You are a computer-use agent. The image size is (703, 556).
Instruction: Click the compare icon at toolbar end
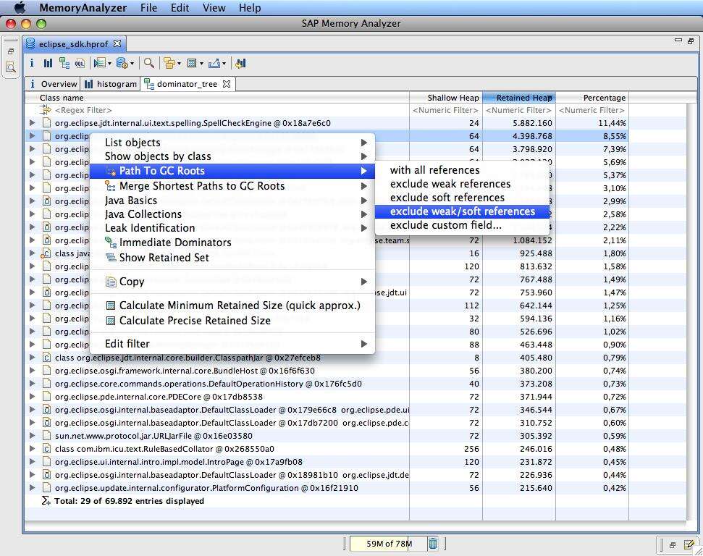pyautogui.click(x=240, y=64)
